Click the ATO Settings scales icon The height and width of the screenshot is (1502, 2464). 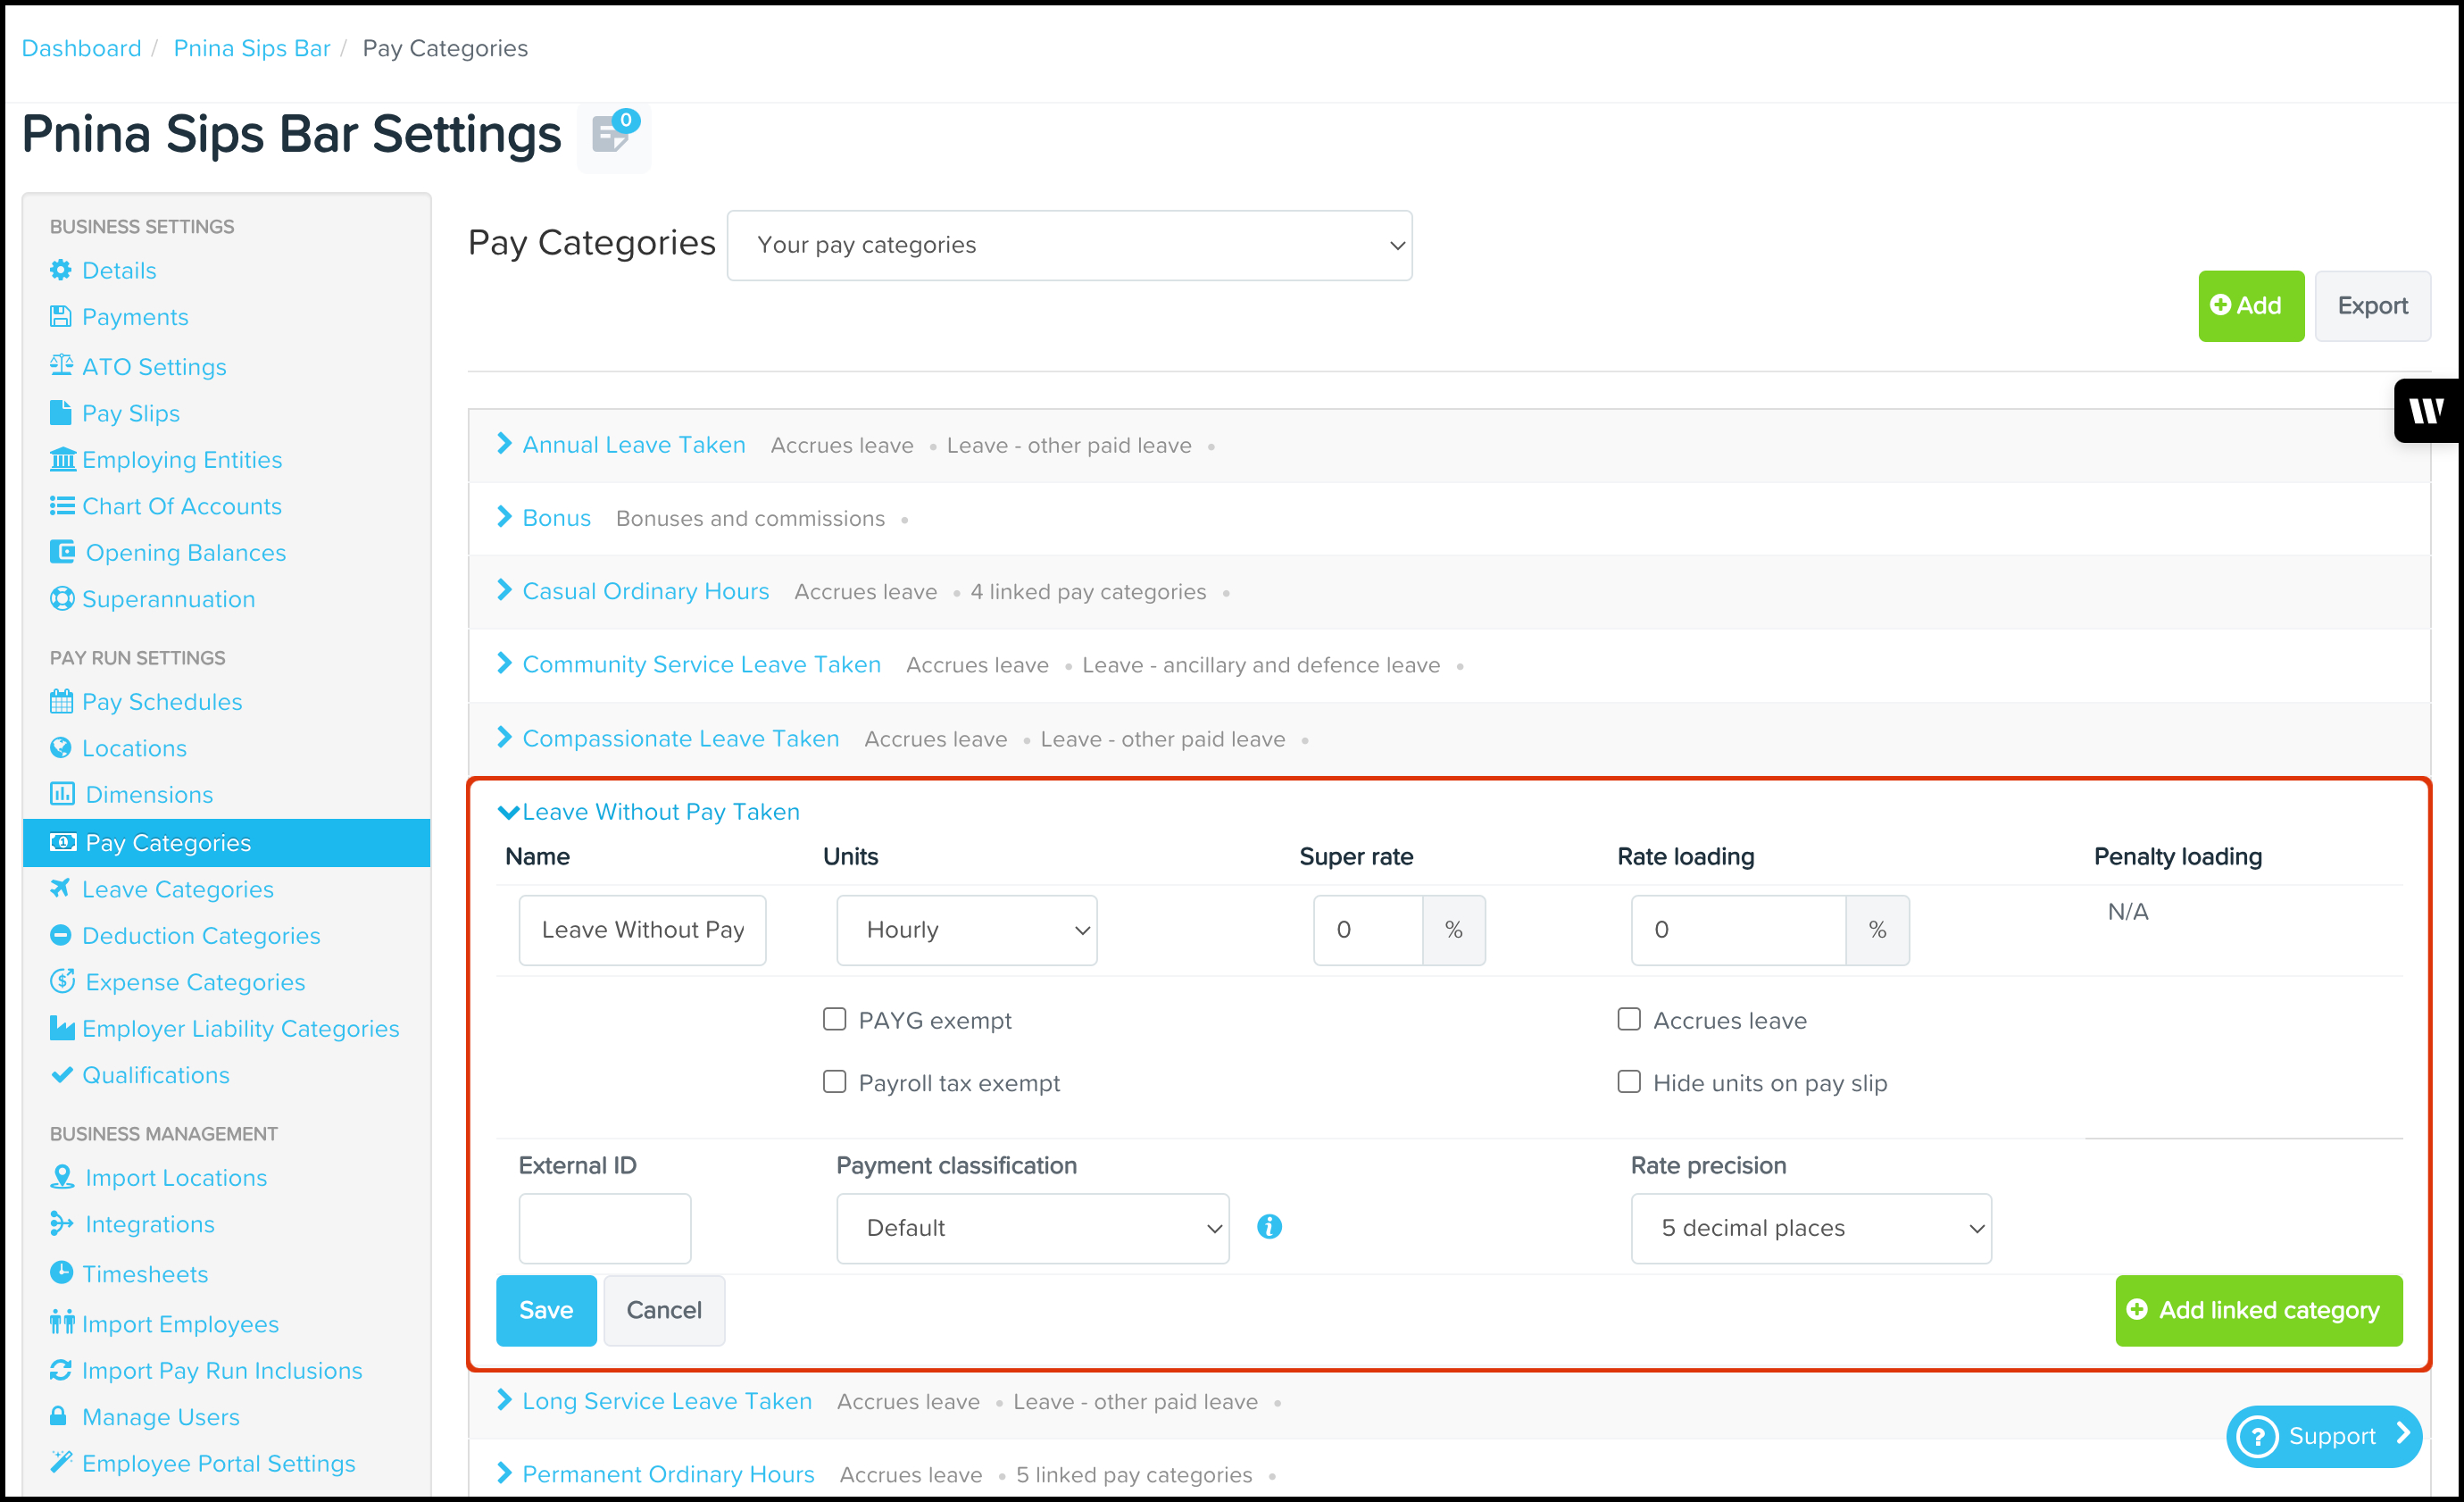61,366
